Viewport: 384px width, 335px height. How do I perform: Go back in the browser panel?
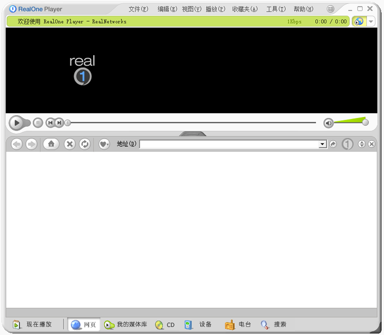[x=17, y=144]
